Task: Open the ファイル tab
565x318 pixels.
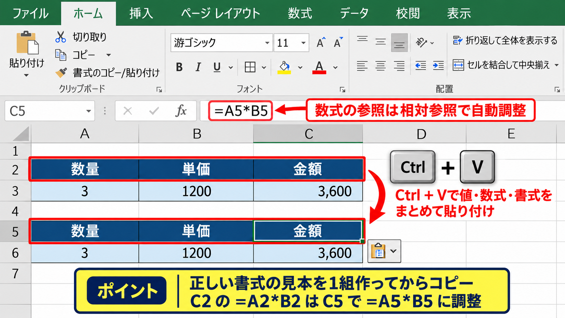Action: click(x=30, y=14)
